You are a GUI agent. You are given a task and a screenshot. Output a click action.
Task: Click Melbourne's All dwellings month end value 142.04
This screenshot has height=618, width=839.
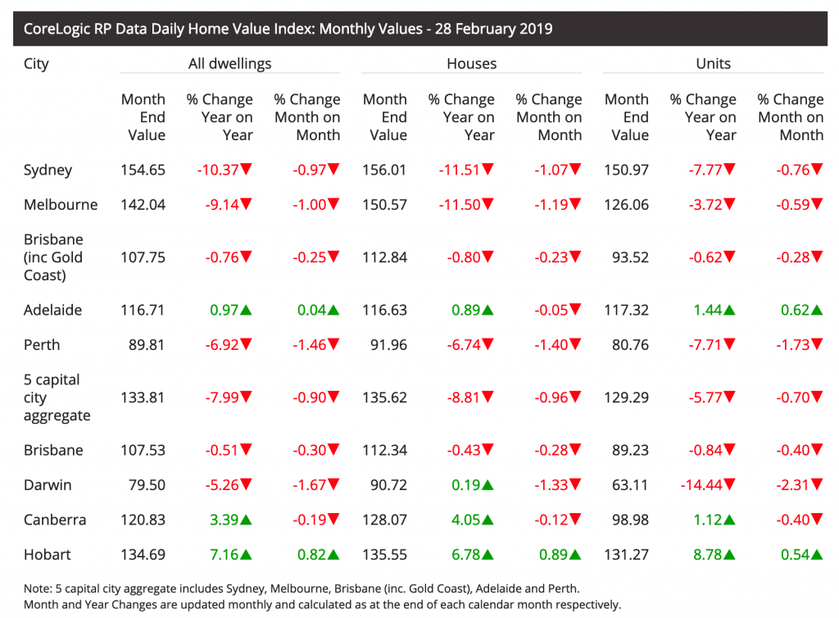click(x=143, y=205)
